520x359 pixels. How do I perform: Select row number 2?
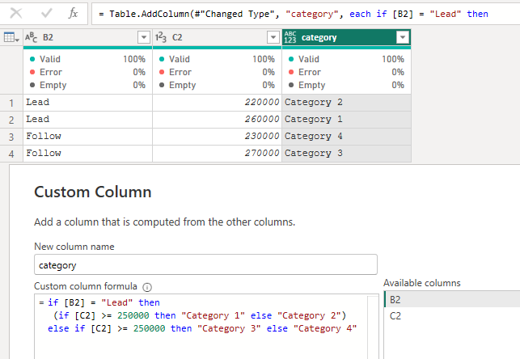click(11, 120)
